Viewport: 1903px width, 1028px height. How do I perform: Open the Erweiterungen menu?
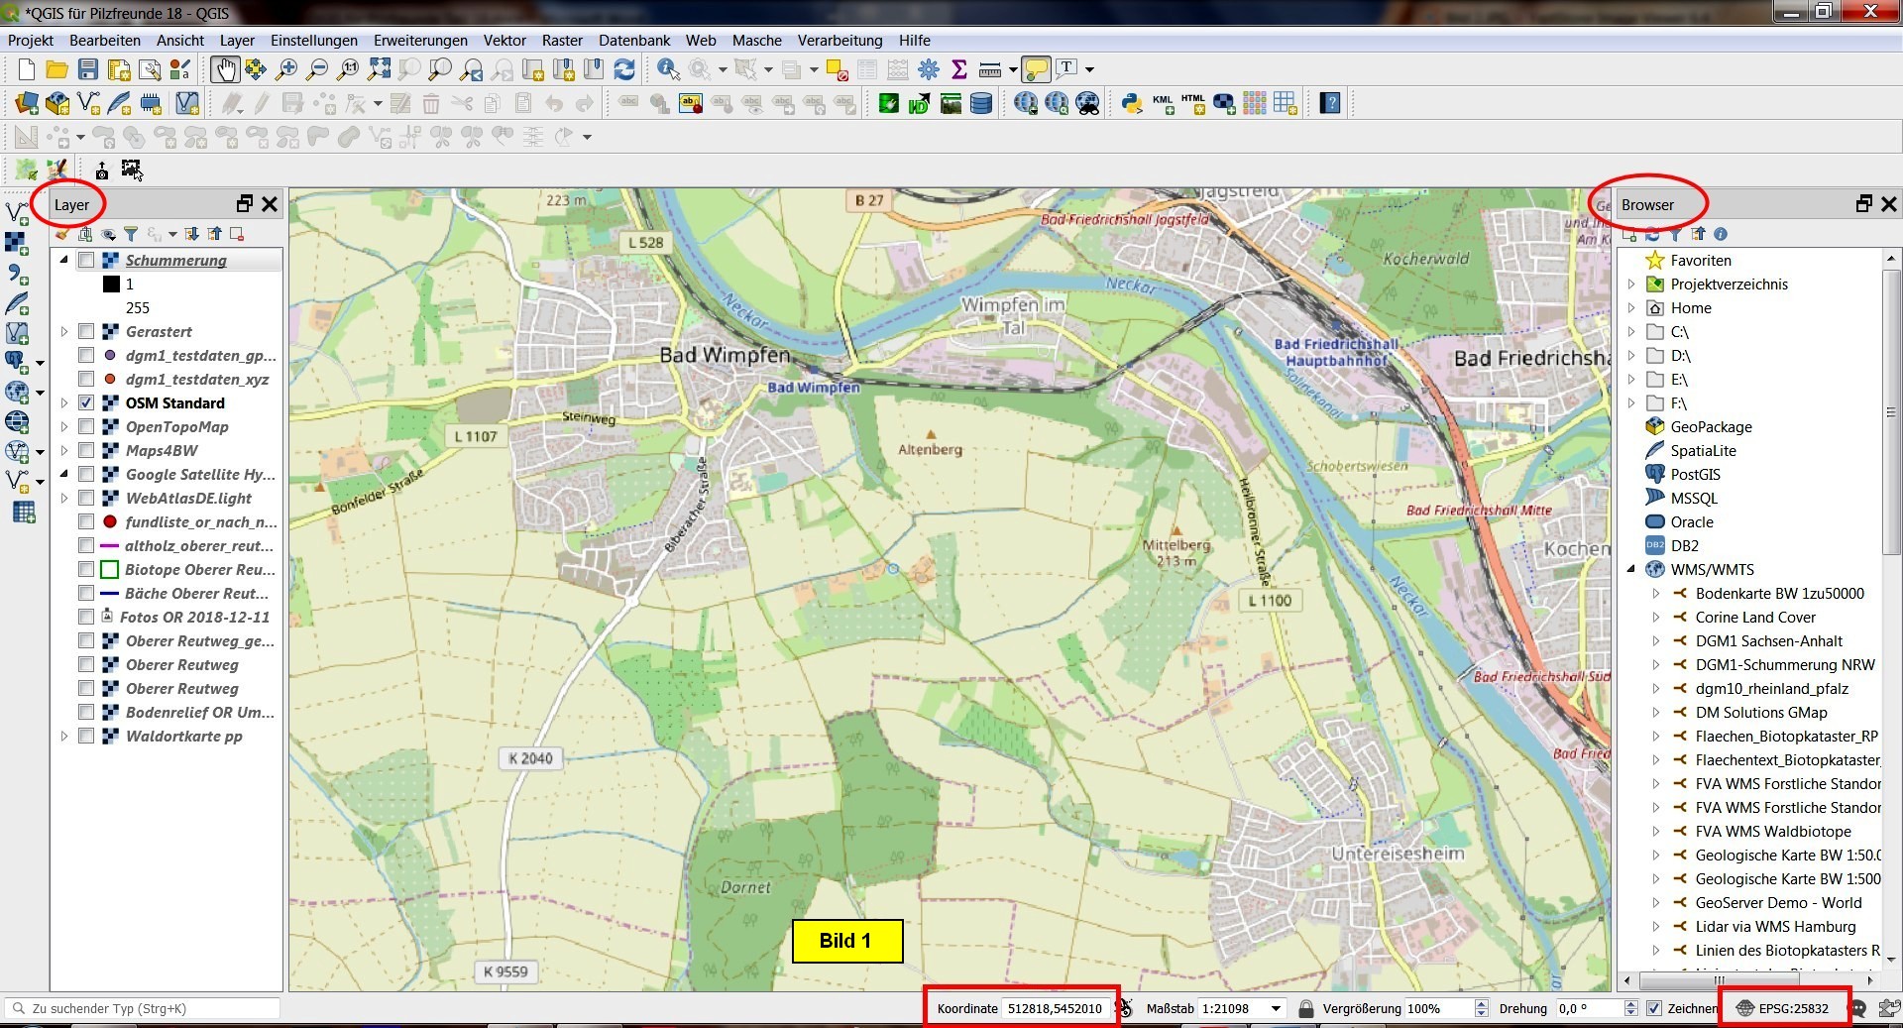420,41
